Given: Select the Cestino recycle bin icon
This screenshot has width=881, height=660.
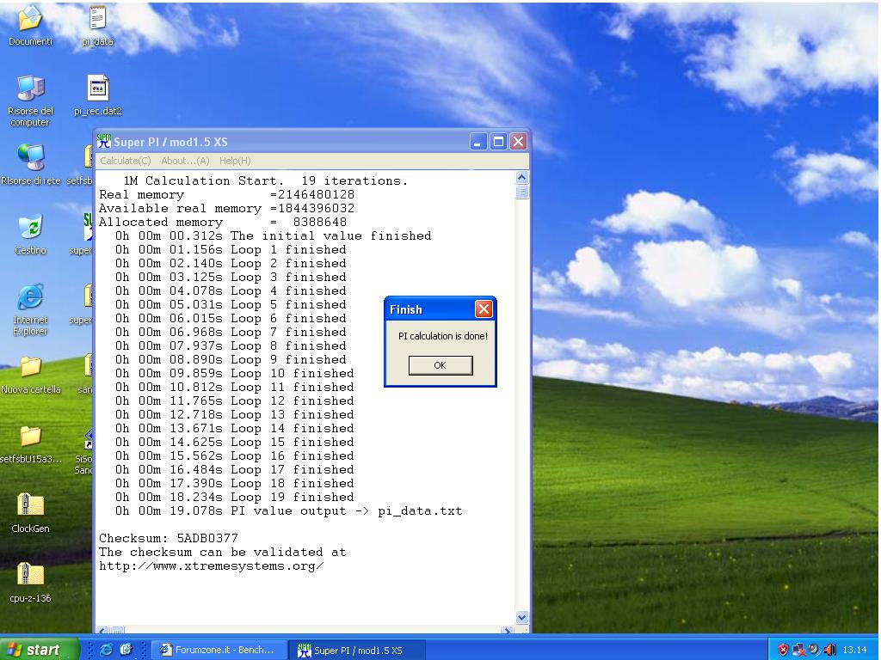Looking at the screenshot, I should (x=30, y=228).
